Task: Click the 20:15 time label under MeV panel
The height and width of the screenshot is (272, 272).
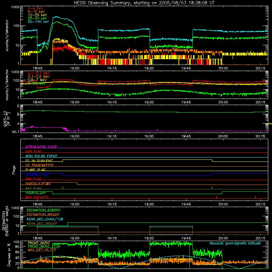Action: coord(260,102)
